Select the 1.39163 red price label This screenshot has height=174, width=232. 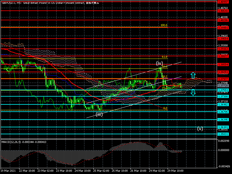(223, 49)
